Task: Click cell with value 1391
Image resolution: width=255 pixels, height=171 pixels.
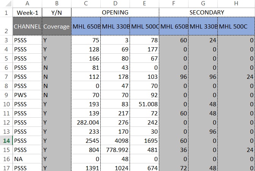Action: coord(86,168)
